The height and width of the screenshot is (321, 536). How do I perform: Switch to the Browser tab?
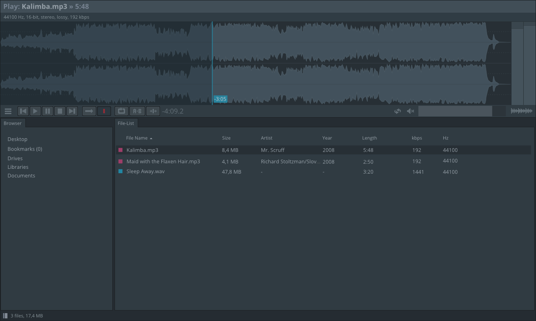coord(13,123)
